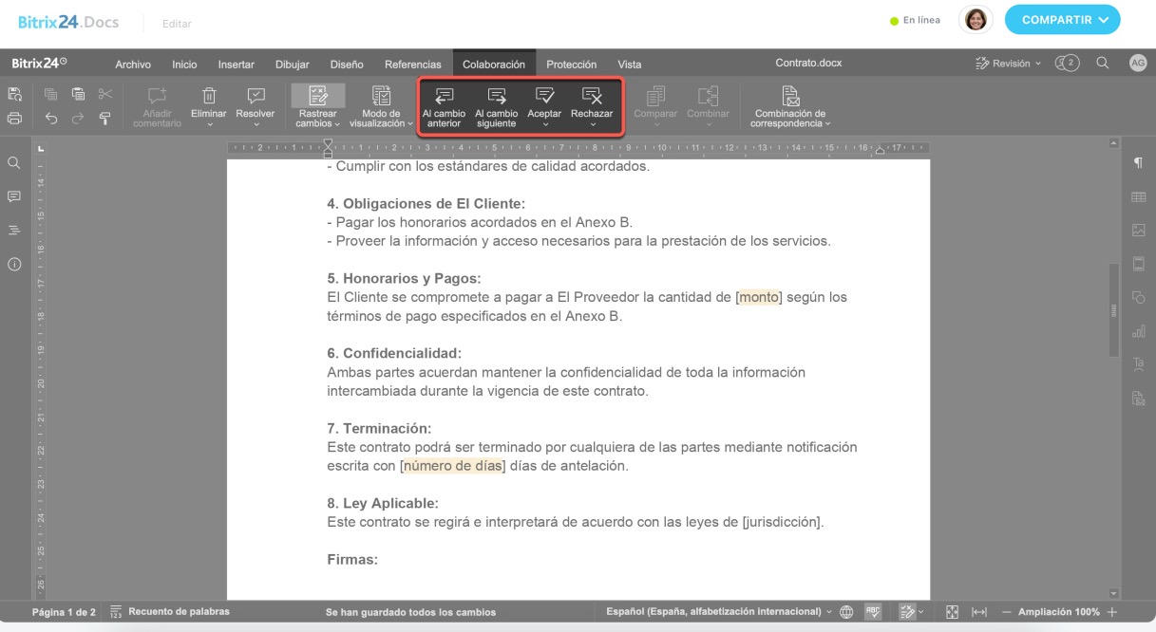Go to the previous change (Al cambio anterior)
Screen dimensions: 1156x632
click(444, 106)
